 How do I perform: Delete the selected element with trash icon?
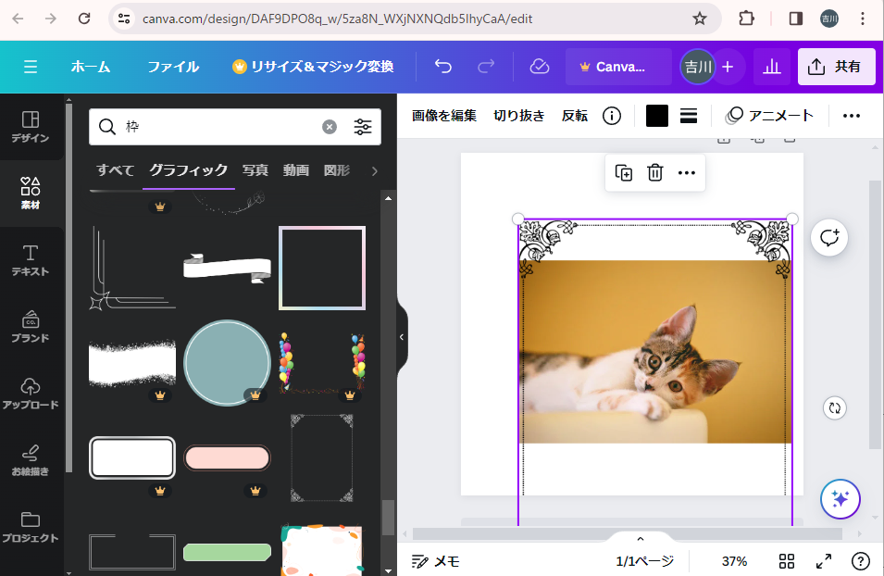(x=655, y=172)
